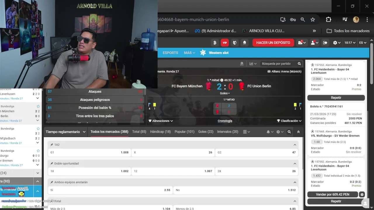Viewport: 374px width, 210px height.
Task: Open the browser zoom magnifier icon
Action: coord(303,20)
